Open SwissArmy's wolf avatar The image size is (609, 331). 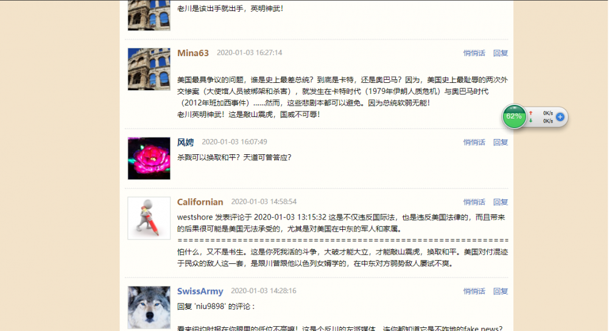pyautogui.click(x=149, y=308)
